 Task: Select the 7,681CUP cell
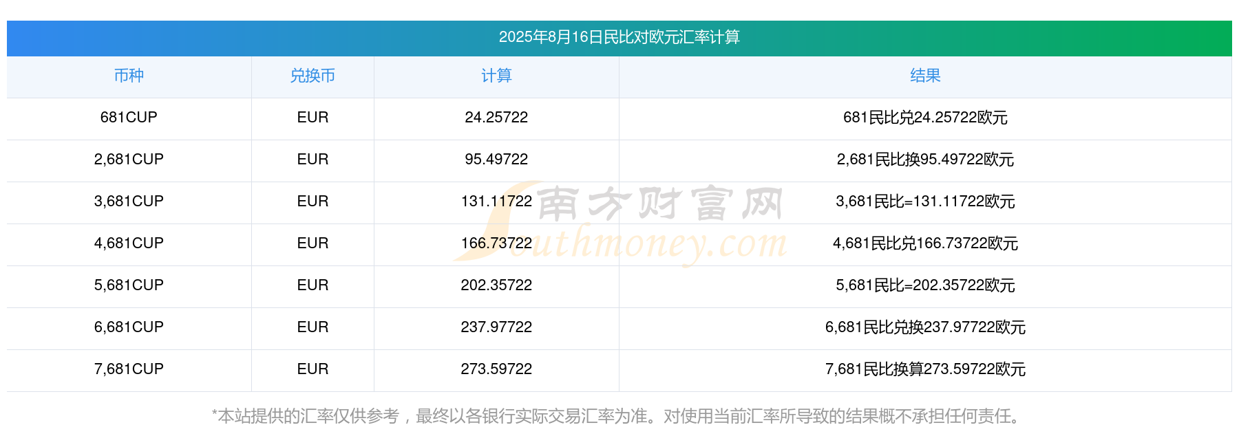point(129,369)
